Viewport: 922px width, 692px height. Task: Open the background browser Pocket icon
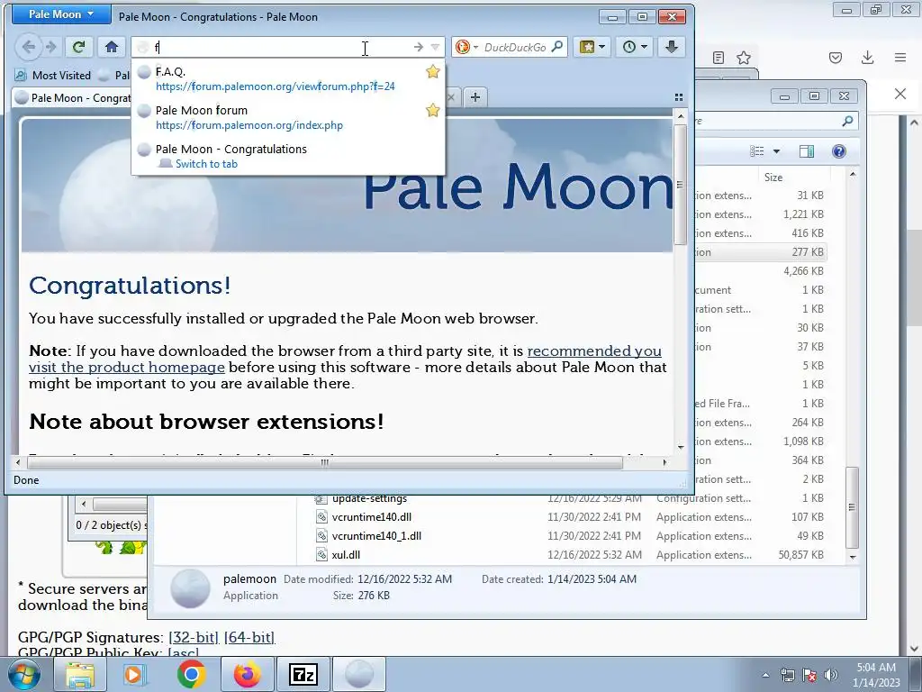836,58
